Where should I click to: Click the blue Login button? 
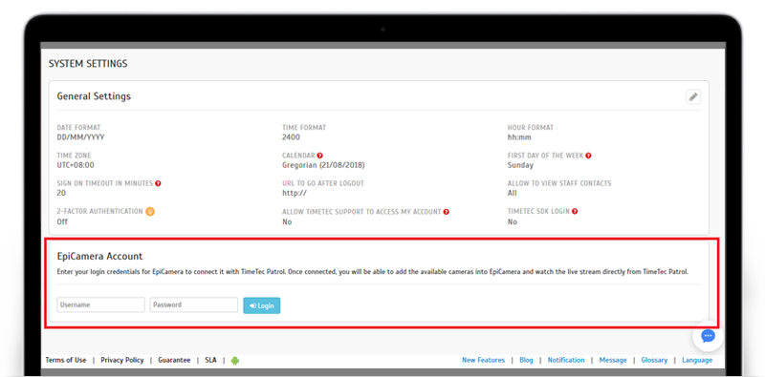tap(262, 305)
